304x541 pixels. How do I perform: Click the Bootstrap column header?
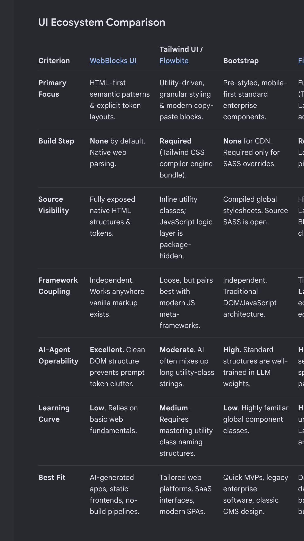241,61
